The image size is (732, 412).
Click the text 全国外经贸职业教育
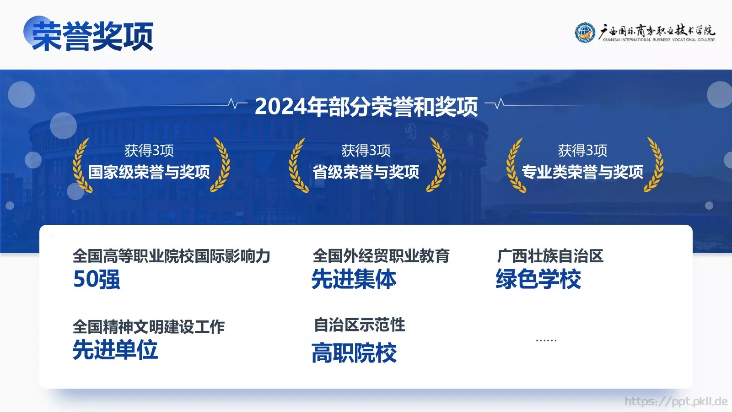click(x=381, y=256)
